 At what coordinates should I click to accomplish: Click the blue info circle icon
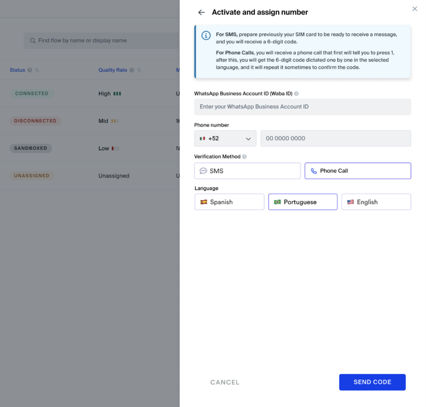206,35
